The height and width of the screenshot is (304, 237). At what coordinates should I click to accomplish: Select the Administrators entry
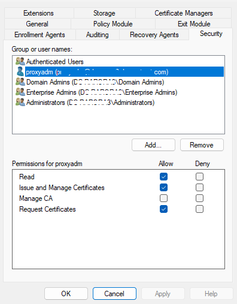tap(118, 102)
